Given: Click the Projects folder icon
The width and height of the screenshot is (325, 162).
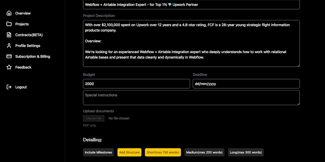Looking at the screenshot, I should click(9, 24).
